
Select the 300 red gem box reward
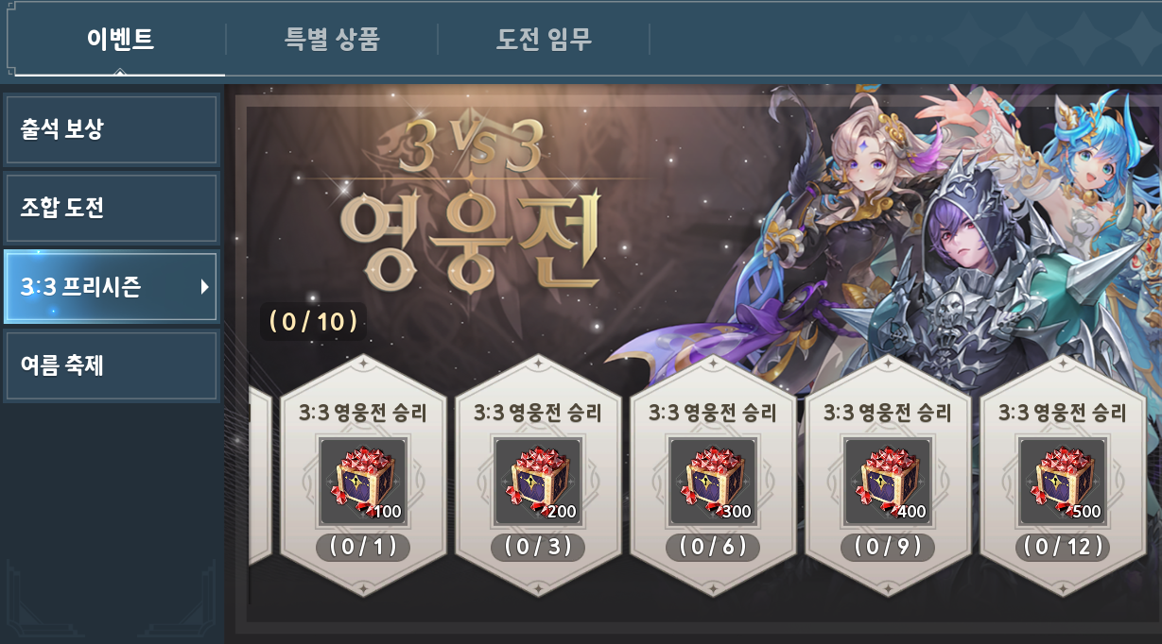tap(712, 482)
